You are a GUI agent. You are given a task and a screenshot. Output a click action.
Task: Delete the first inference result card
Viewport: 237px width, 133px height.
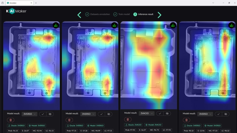point(11,120)
